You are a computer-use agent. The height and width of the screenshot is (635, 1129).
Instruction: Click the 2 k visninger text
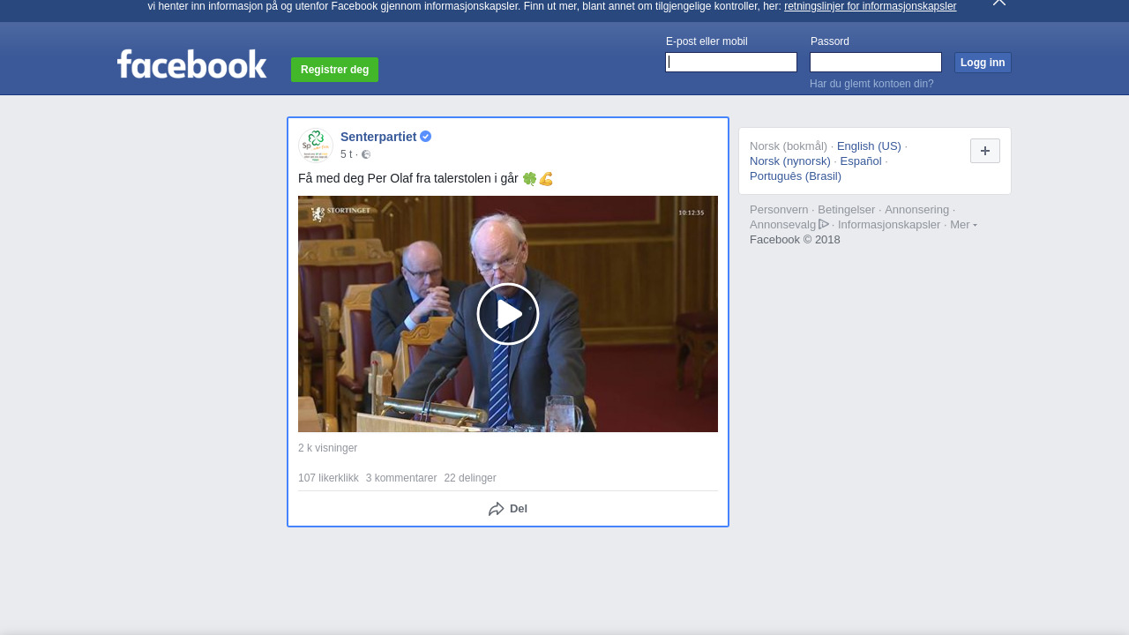point(327,448)
